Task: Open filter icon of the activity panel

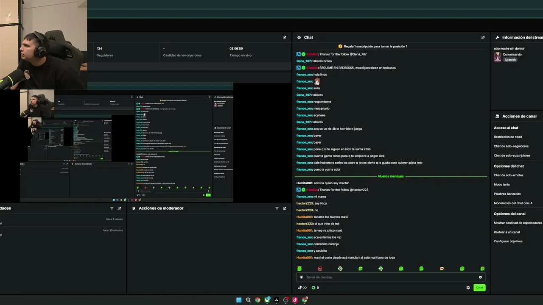Action: 112,208
